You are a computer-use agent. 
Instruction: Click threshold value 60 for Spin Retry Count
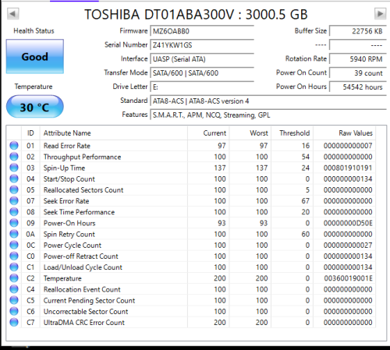pos(306,234)
